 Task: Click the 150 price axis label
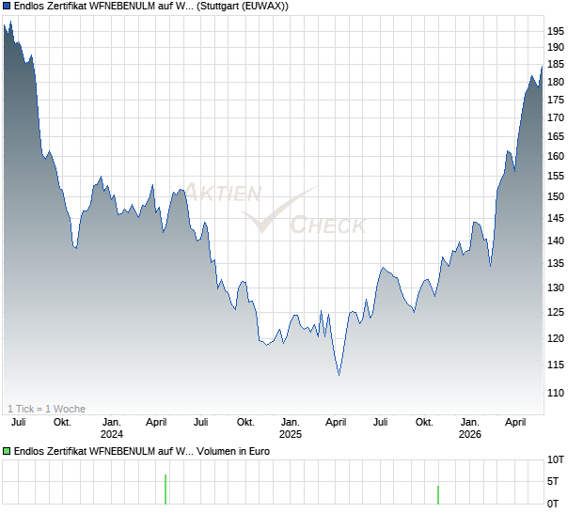(556, 196)
